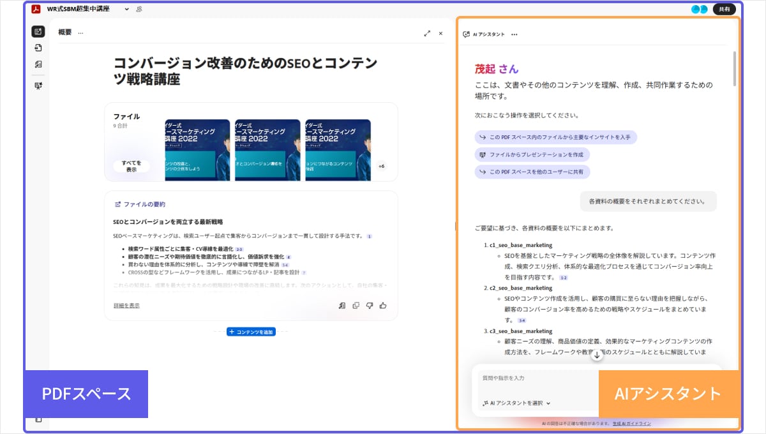Click citation badge 7 after CROSS bullet
Screen dimensions: 766x434
point(304,273)
